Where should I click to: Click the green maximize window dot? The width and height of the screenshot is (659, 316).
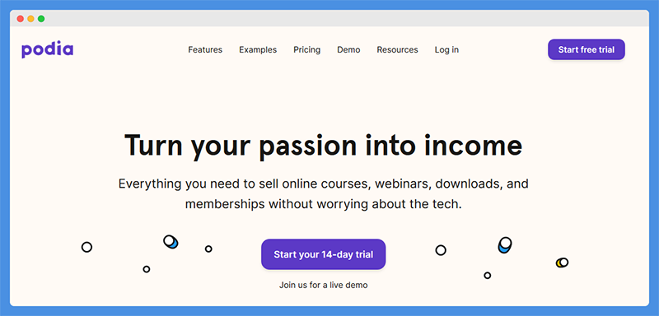point(41,18)
